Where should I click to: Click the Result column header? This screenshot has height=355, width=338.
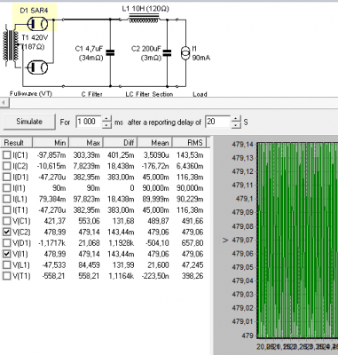[x=16, y=142]
